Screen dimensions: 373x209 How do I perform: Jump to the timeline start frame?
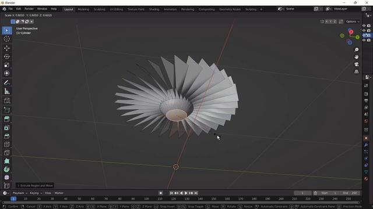pos(171,193)
